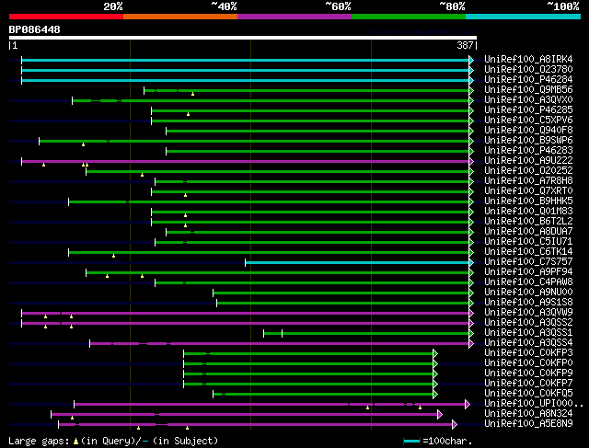Viewport: 589px width, 448px height.
Task: Click the cyan alignment bar for UniRef100_C7S757
Action: coord(357,263)
